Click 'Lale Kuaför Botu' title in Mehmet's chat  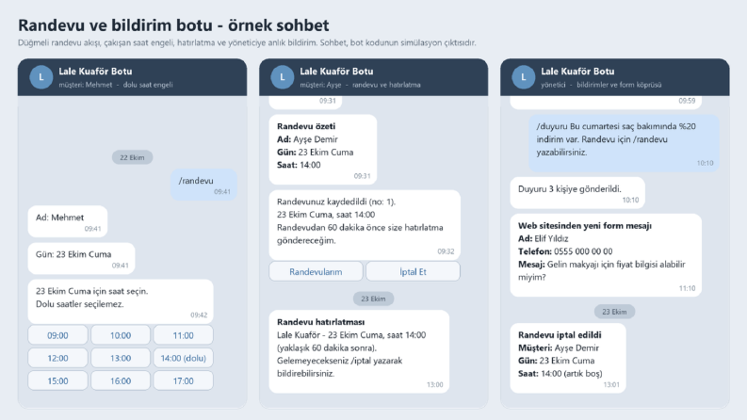(95, 72)
